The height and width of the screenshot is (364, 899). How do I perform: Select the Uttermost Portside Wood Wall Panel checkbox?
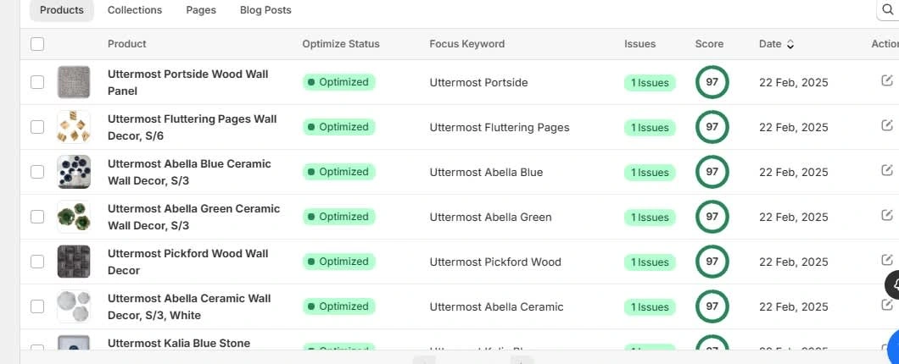click(x=37, y=82)
